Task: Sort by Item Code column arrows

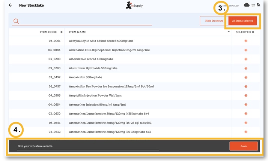Action: pos(62,32)
